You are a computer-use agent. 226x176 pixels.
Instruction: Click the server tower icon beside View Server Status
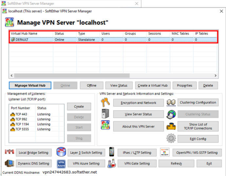pos(105,114)
